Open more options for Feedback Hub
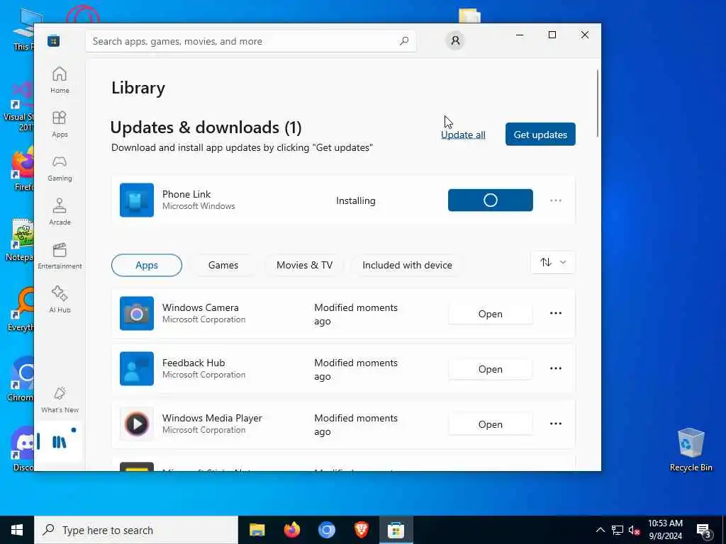Screen dimensions: 726x544 [x=556, y=368]
